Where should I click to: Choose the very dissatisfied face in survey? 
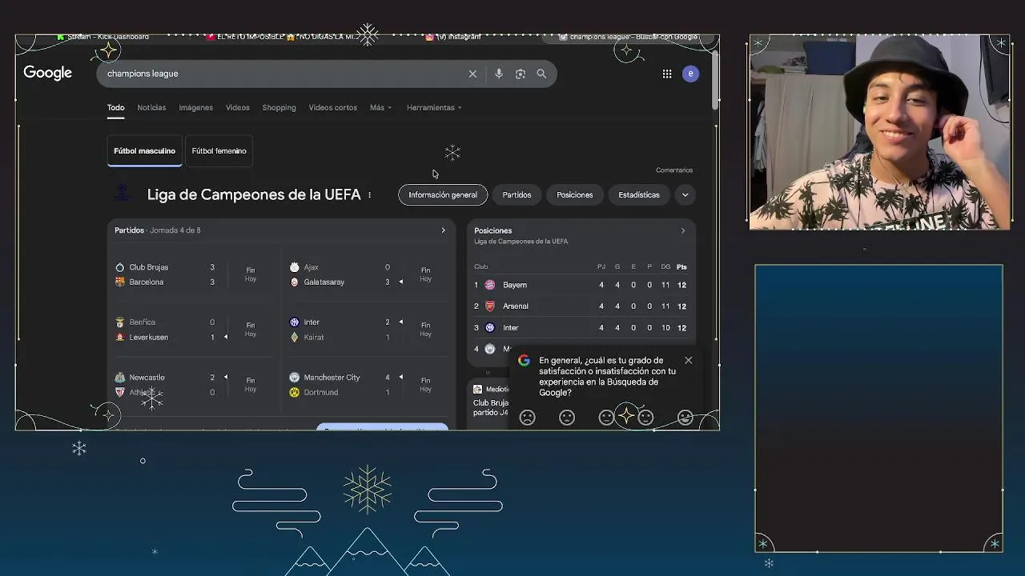(528, 418)
